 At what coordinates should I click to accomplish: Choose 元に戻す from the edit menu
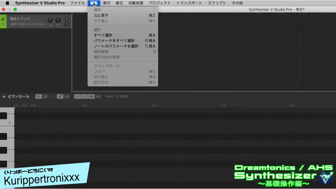coord(123,15)
